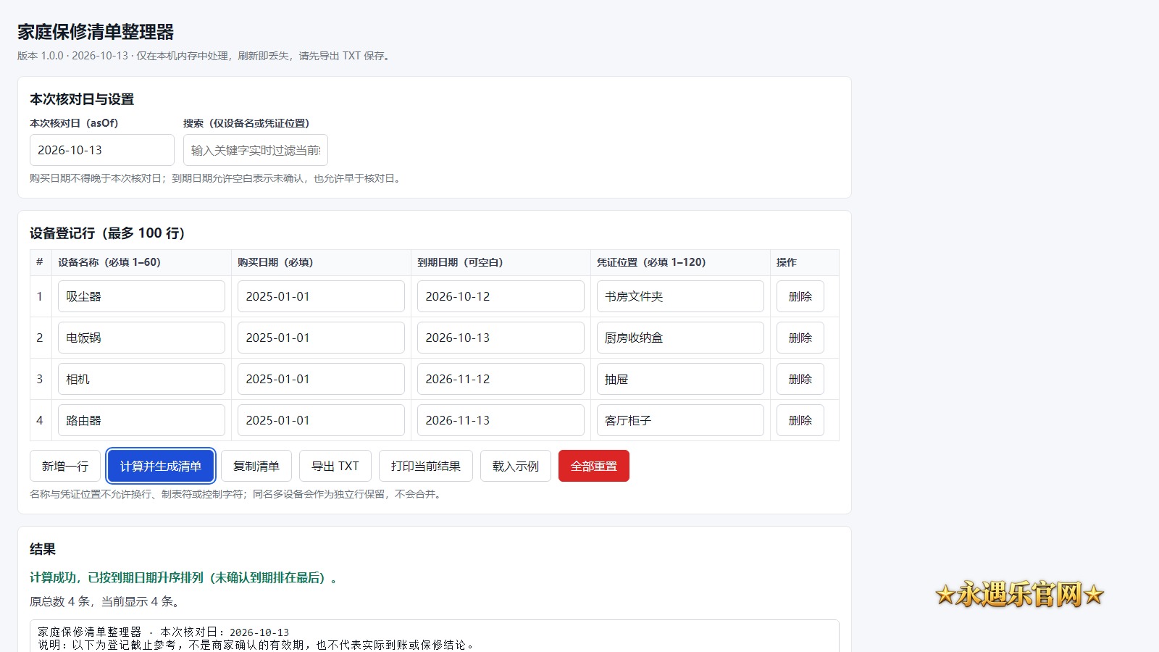Click the 计算成功 status message
Image resolution: width=1159 pixels, height=652 pixels.
coord(183,577)
